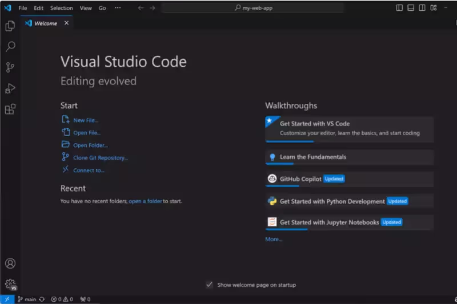Click New File... link
The image size is (457, 304).
coord(86,120)
